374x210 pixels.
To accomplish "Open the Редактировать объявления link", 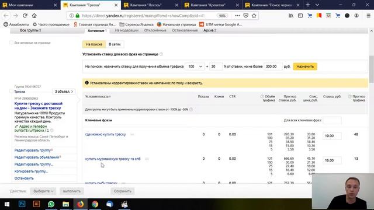I will coord(37,157).
